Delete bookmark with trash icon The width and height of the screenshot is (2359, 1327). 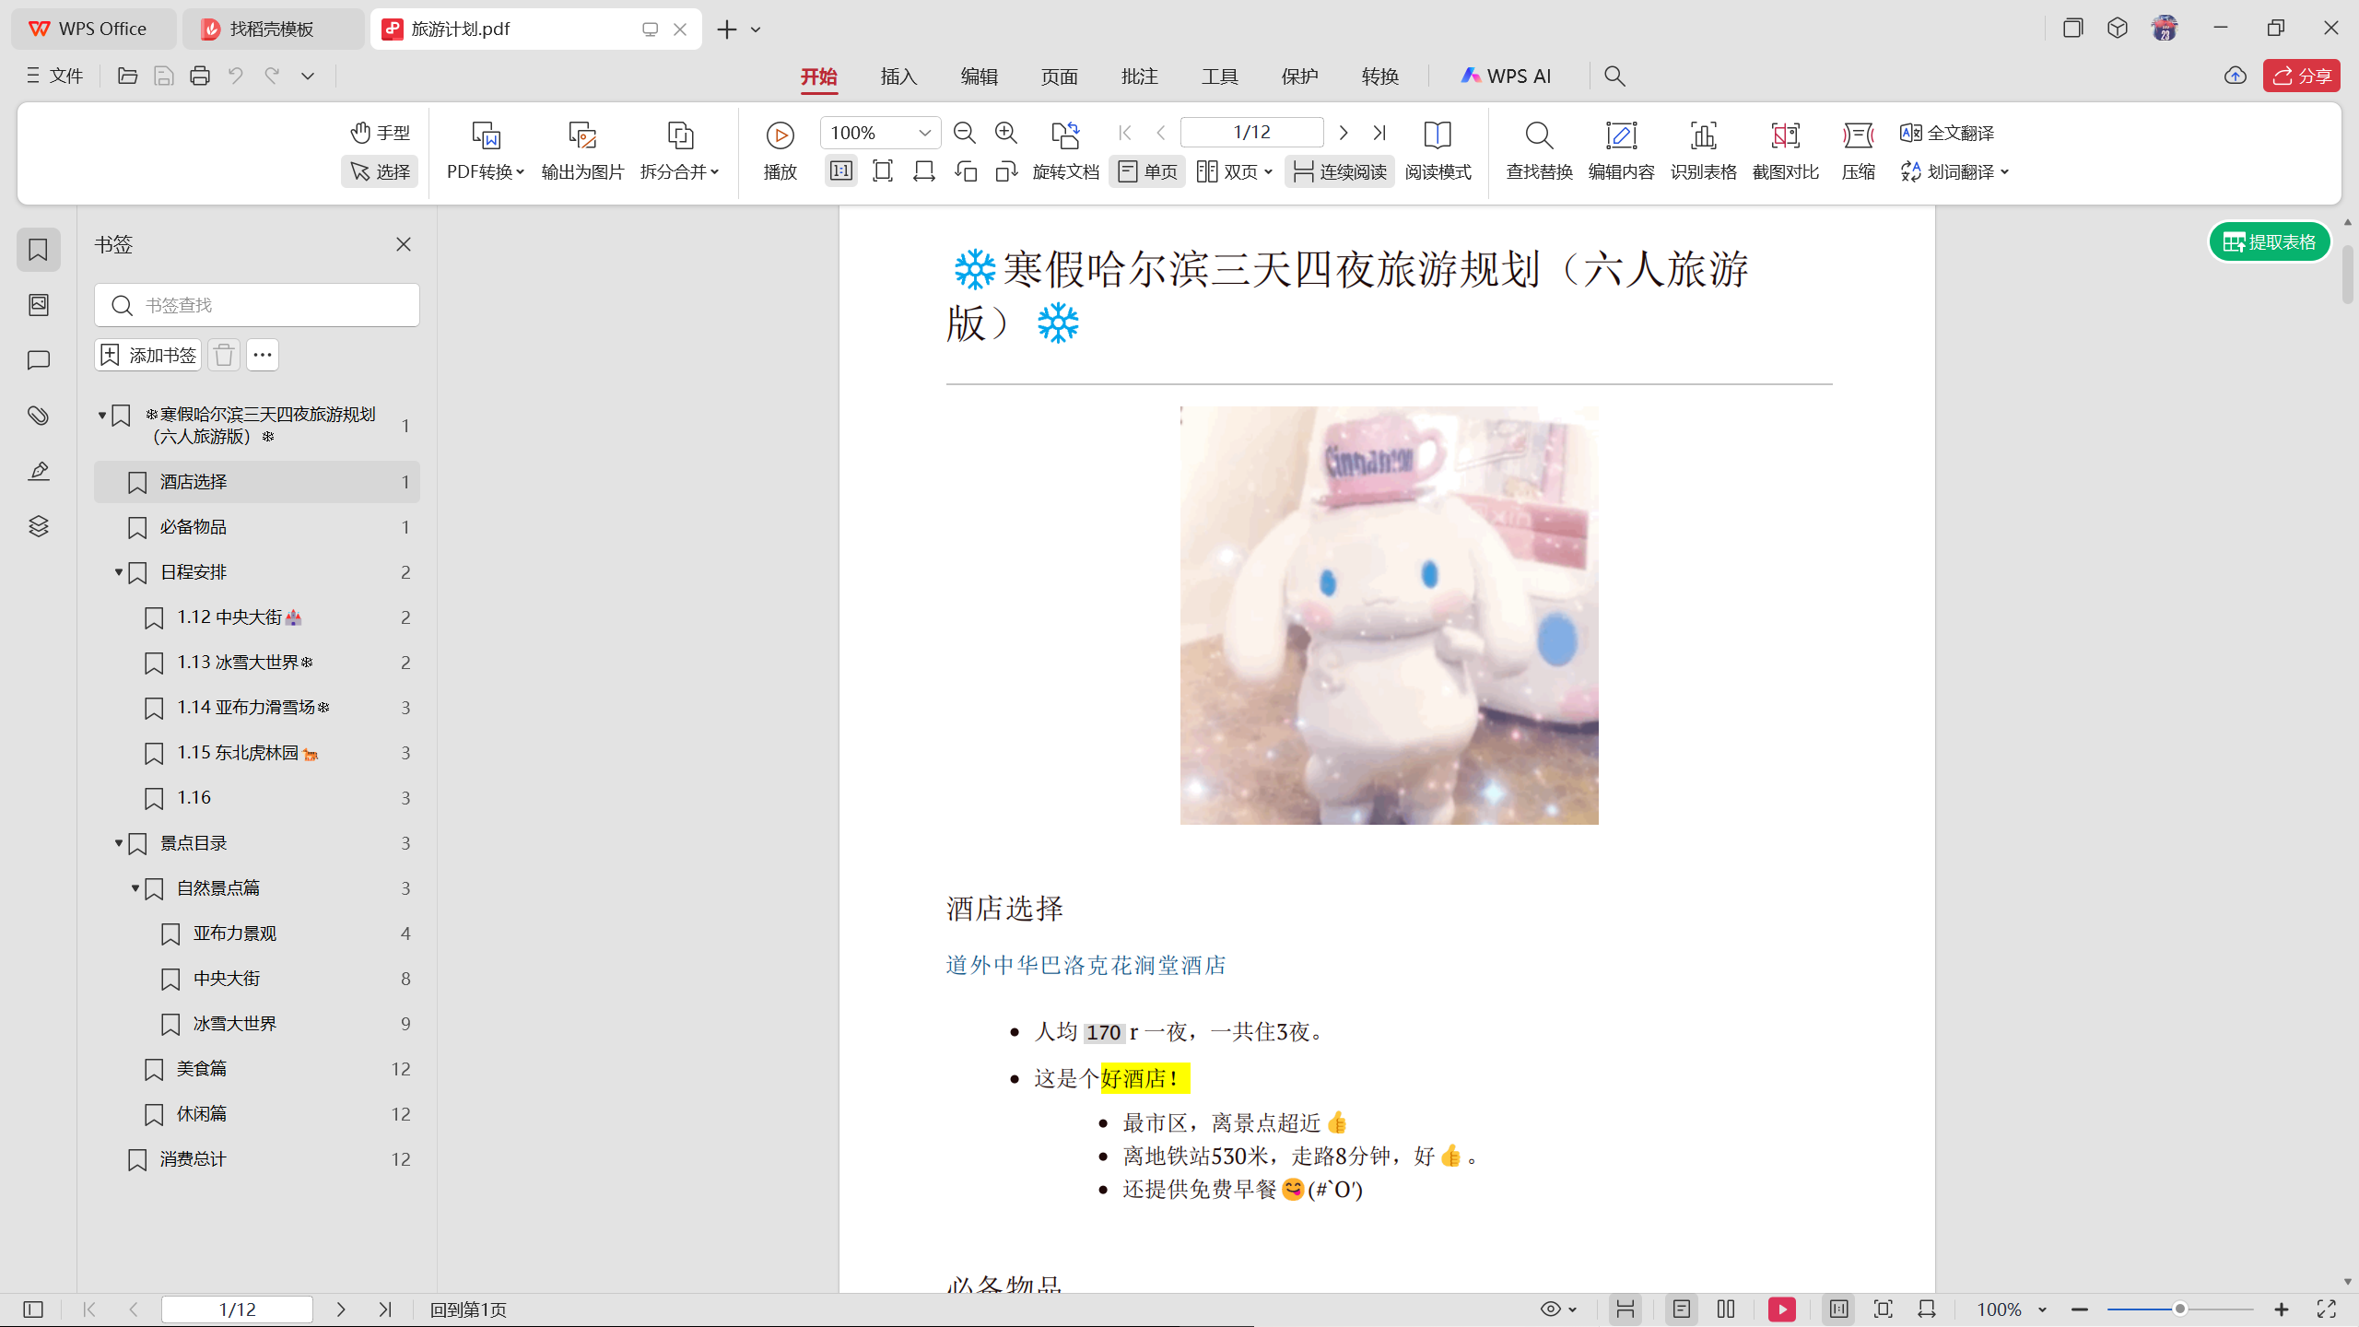pyautogui.click(x=223, y=355)
